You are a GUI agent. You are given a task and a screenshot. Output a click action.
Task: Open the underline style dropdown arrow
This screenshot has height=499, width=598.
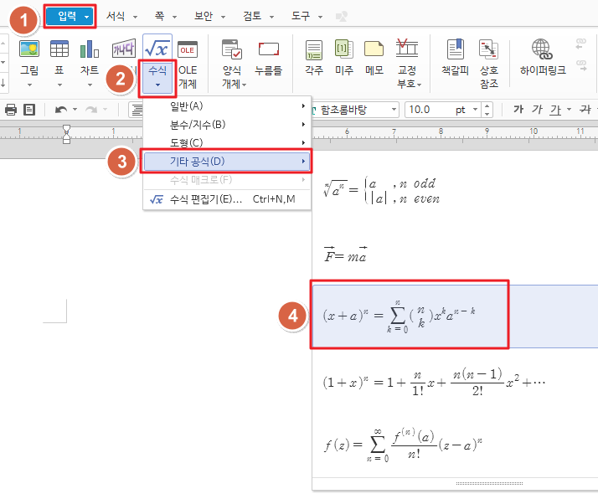point(569,110)
